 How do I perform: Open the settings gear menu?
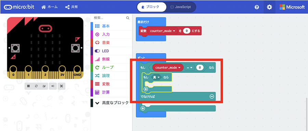pyautogui.click(x=269, y=7)
